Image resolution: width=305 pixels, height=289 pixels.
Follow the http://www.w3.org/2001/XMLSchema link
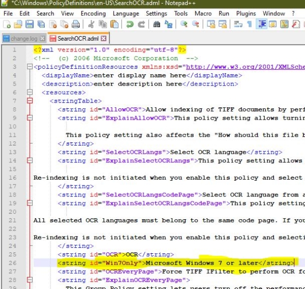[246, 67]
